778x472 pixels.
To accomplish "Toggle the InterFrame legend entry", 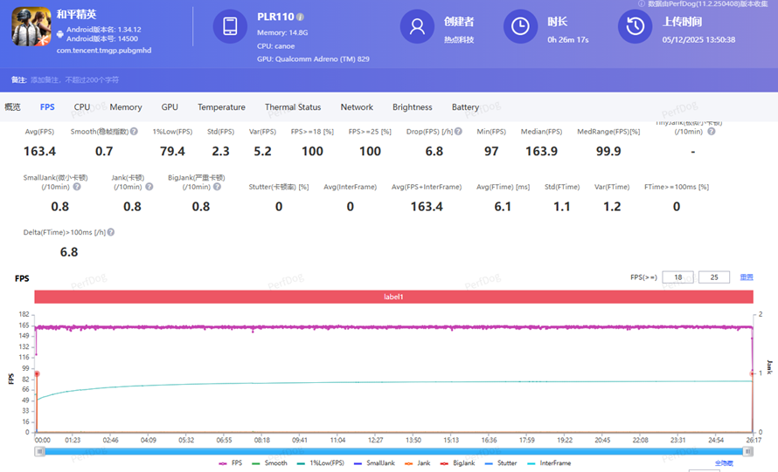I will pos(549,463).
